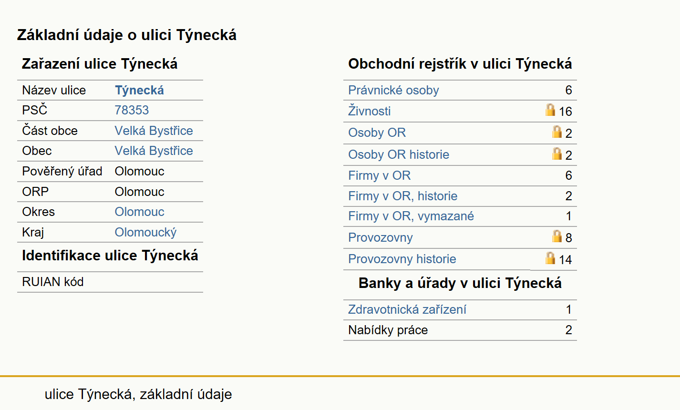Click the Olomouc link in Okres row

click(139, 212)
